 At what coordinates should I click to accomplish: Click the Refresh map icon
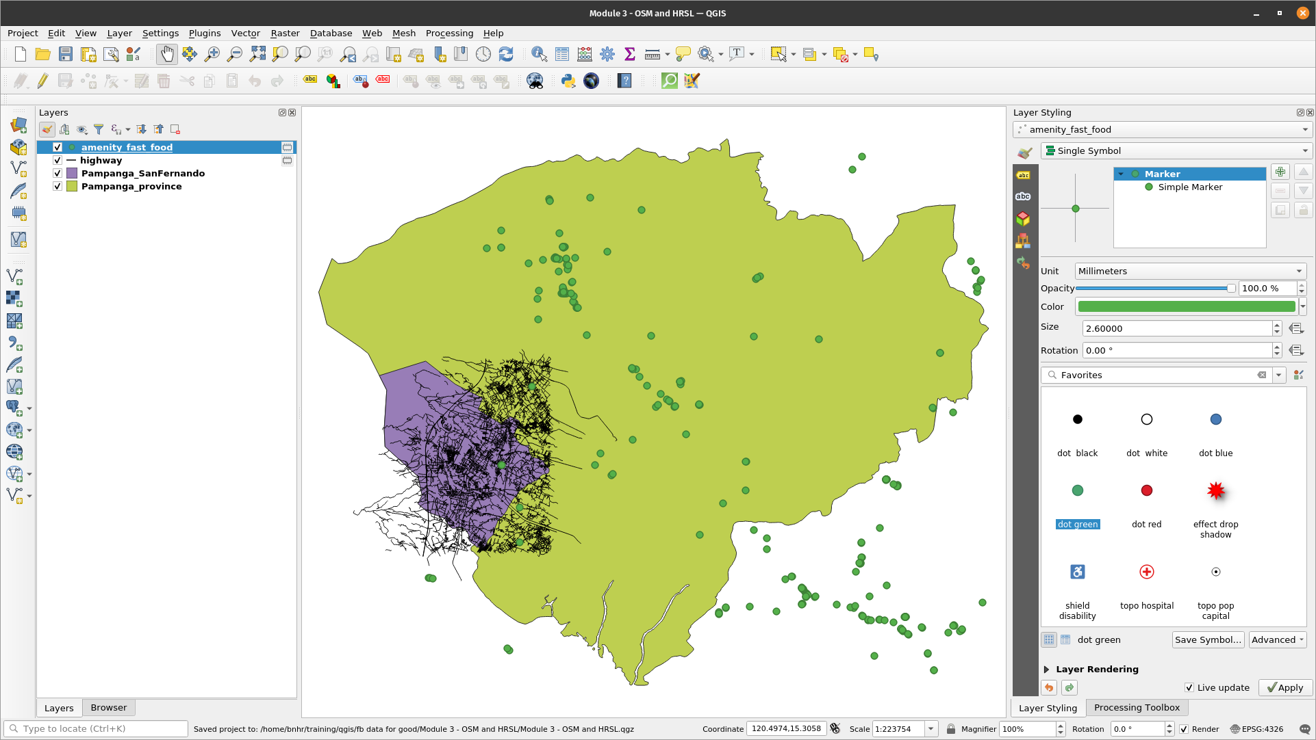(506, 55)
